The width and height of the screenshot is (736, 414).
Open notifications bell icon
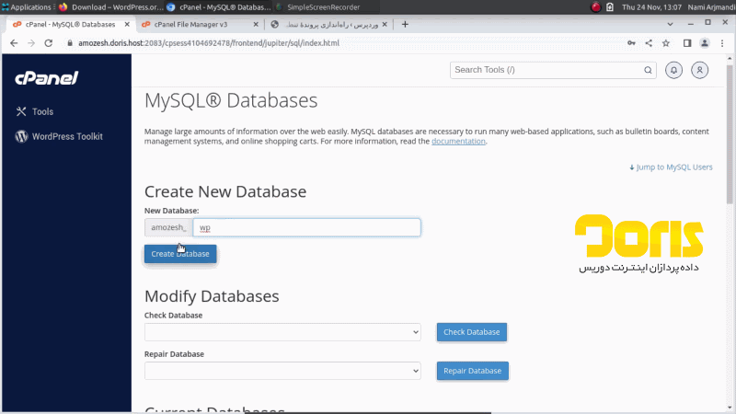[x=673, y=70]
